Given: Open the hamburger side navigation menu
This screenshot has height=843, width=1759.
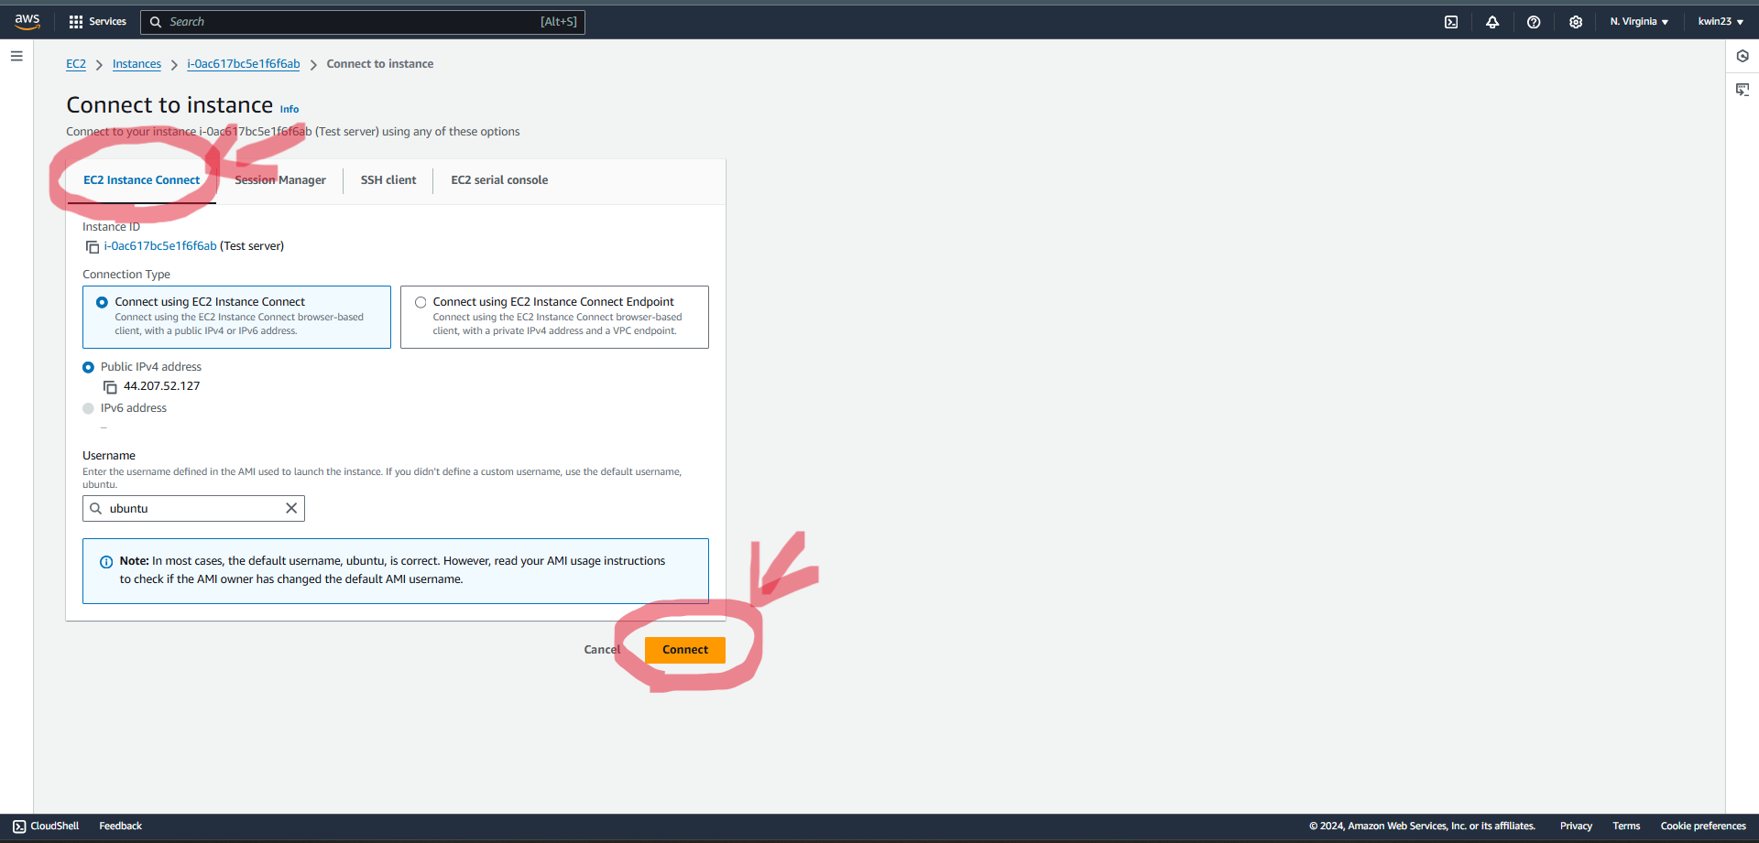Looking at the screenshot, I should [16, 56].
